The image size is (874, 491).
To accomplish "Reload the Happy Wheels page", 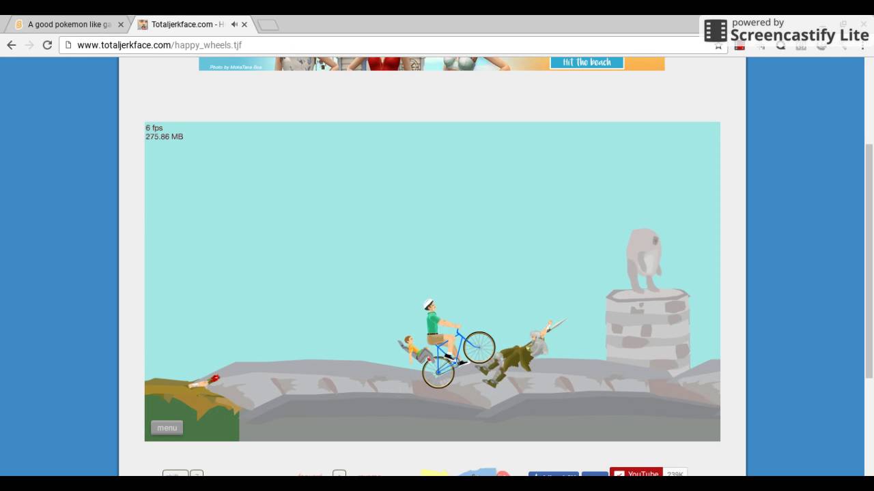I will [47, 45].
